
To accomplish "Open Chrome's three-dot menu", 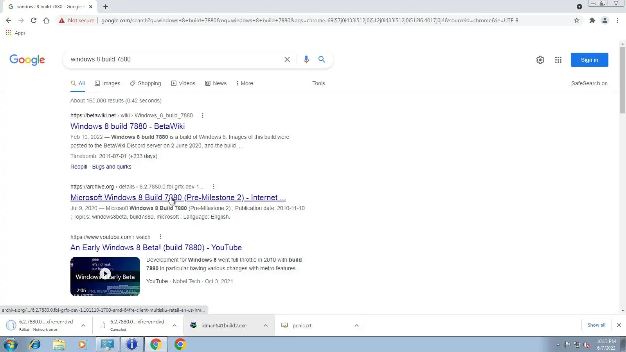I will click(617, 20).
